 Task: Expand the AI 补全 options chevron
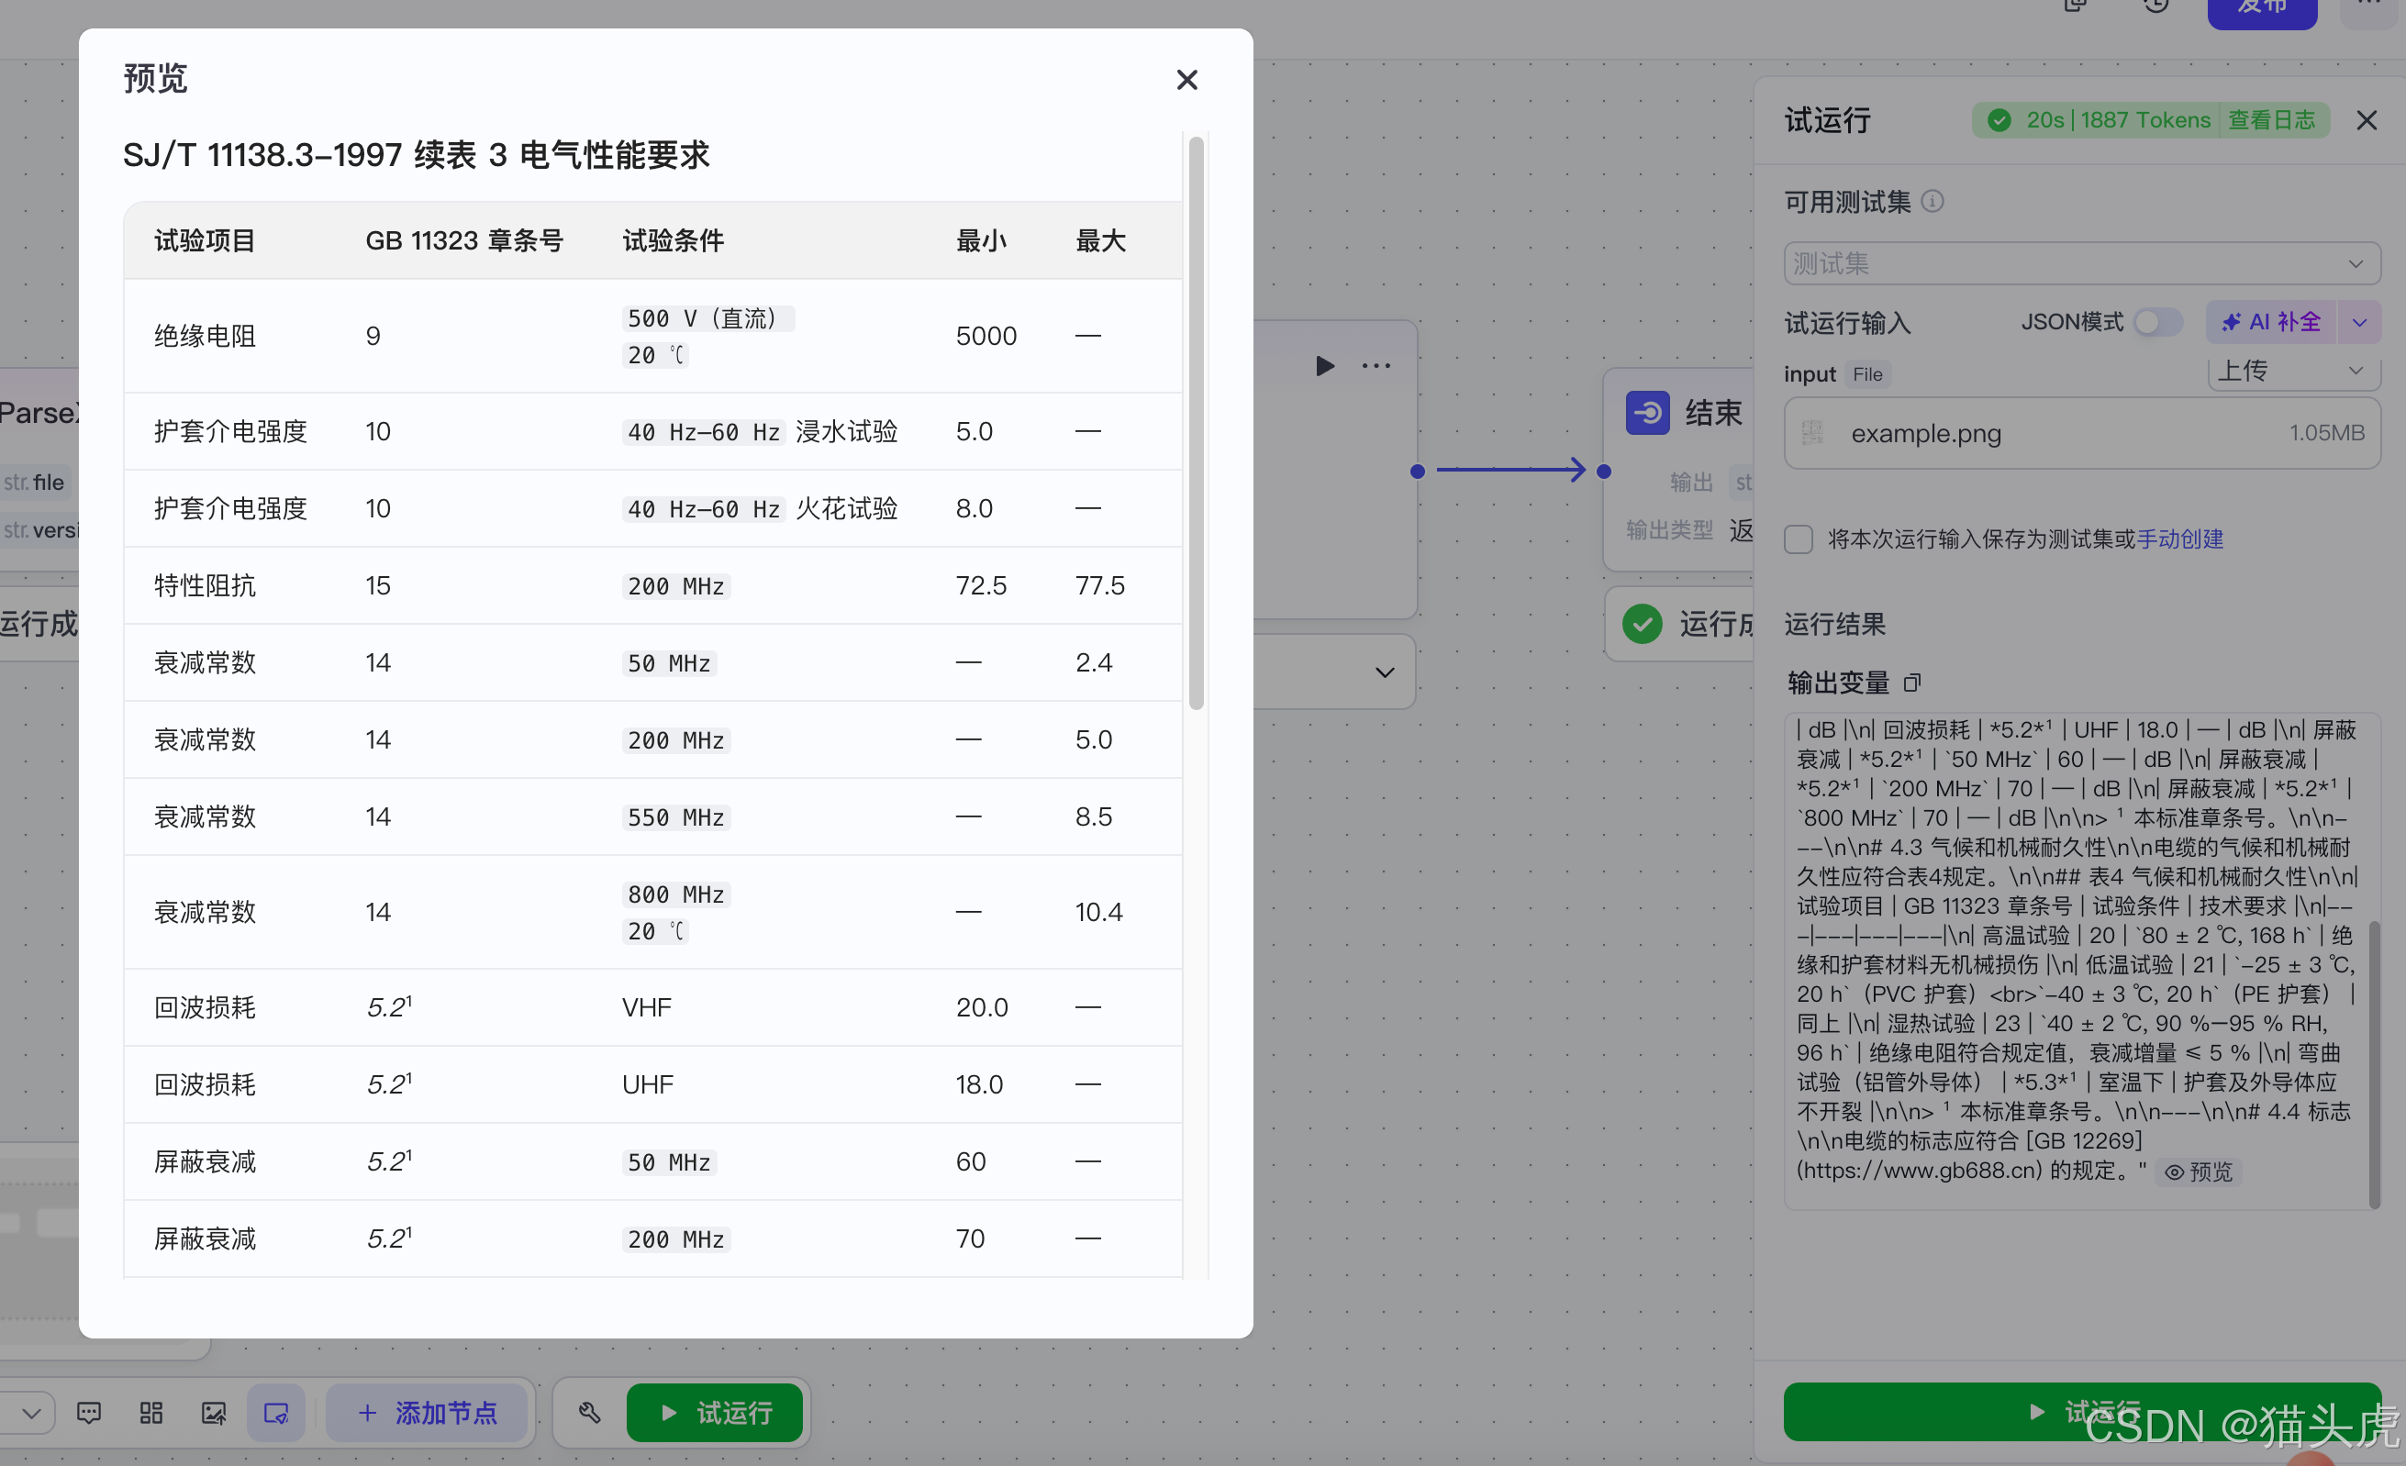(x=2361, y=322)
